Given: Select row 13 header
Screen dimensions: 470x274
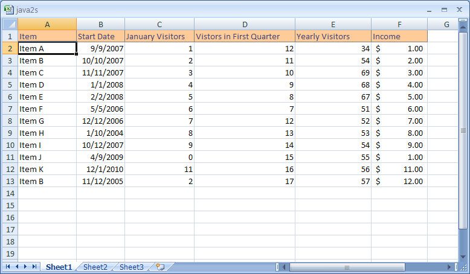Looking at the screenshot, I should click(10, 181).
